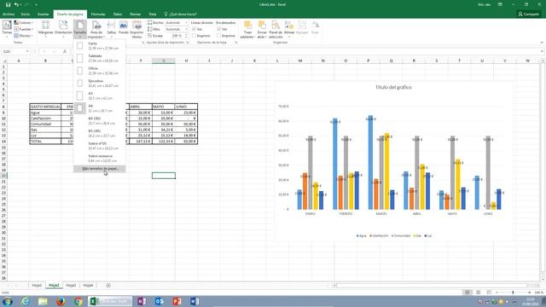Image resolution: width=546 pixels, height=307 pixels.
Task: Open the Fuentes theme dropdown
Action: (x=24, y=29)
